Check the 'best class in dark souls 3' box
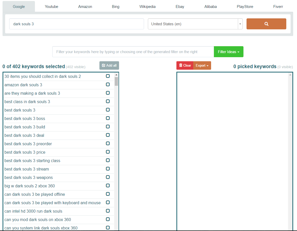Image resolution: width=297 pixels, height=231 pixels. click(108, 101)
